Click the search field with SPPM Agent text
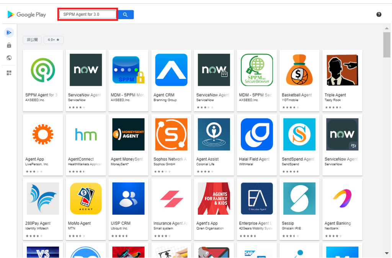Image resolution: width=392 pixels, height=258 pixels. (x=88, y=14)
